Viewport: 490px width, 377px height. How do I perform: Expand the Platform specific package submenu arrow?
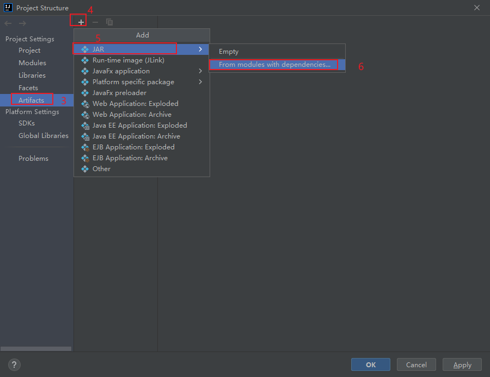pos(200,82)
